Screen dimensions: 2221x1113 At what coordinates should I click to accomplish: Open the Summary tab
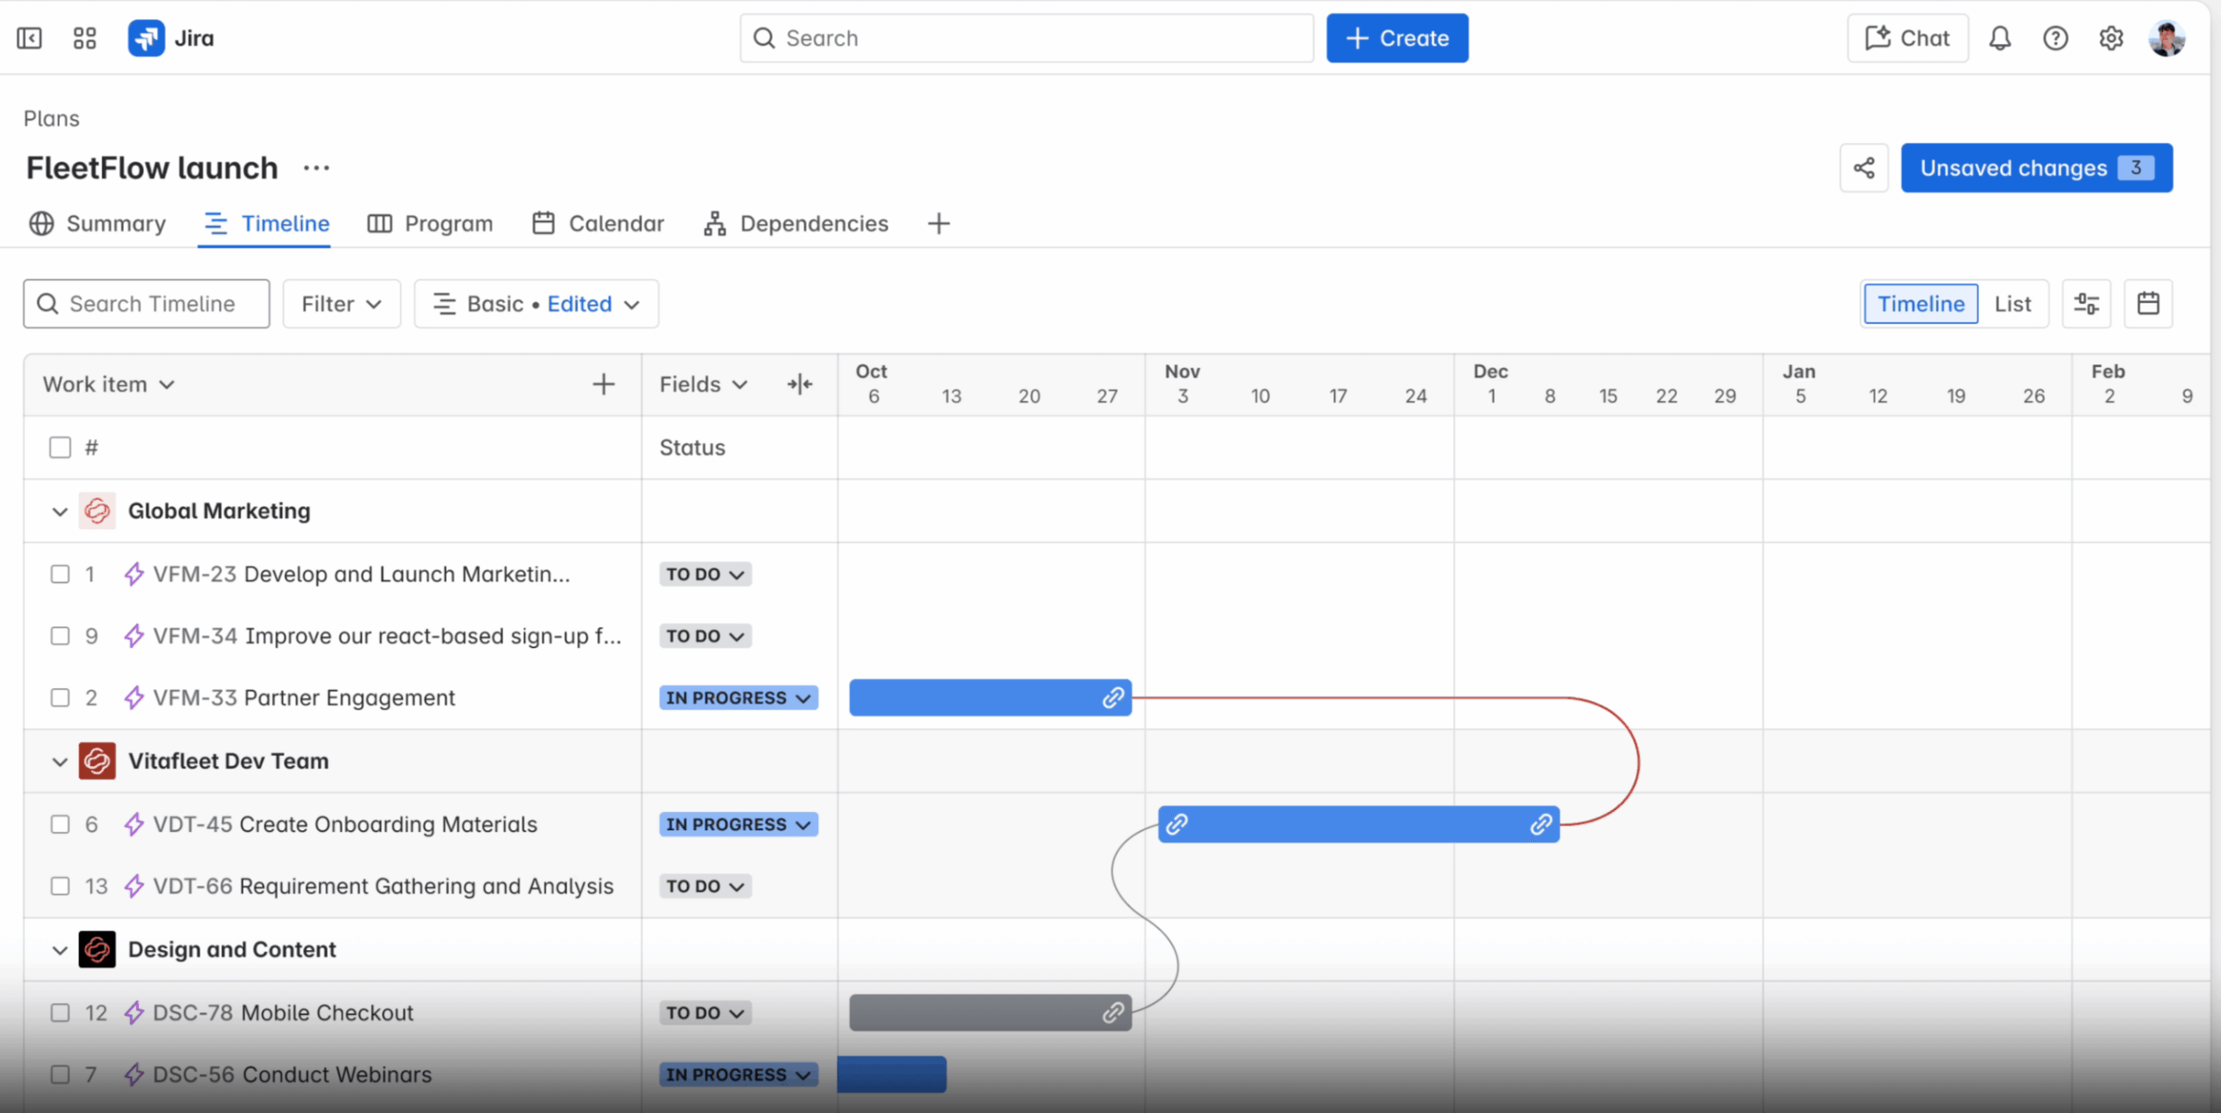click(x=97, y=224)
